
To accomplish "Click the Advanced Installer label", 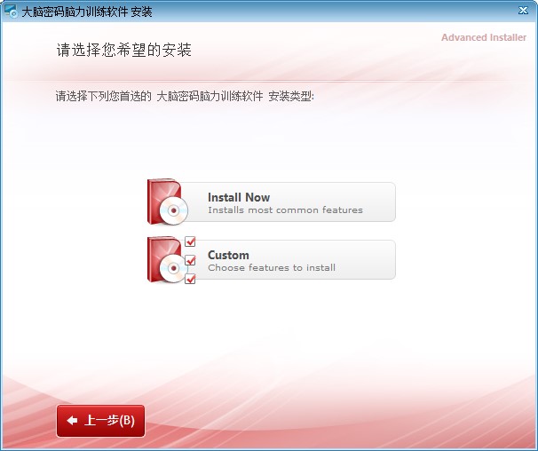I will [484, 37].
